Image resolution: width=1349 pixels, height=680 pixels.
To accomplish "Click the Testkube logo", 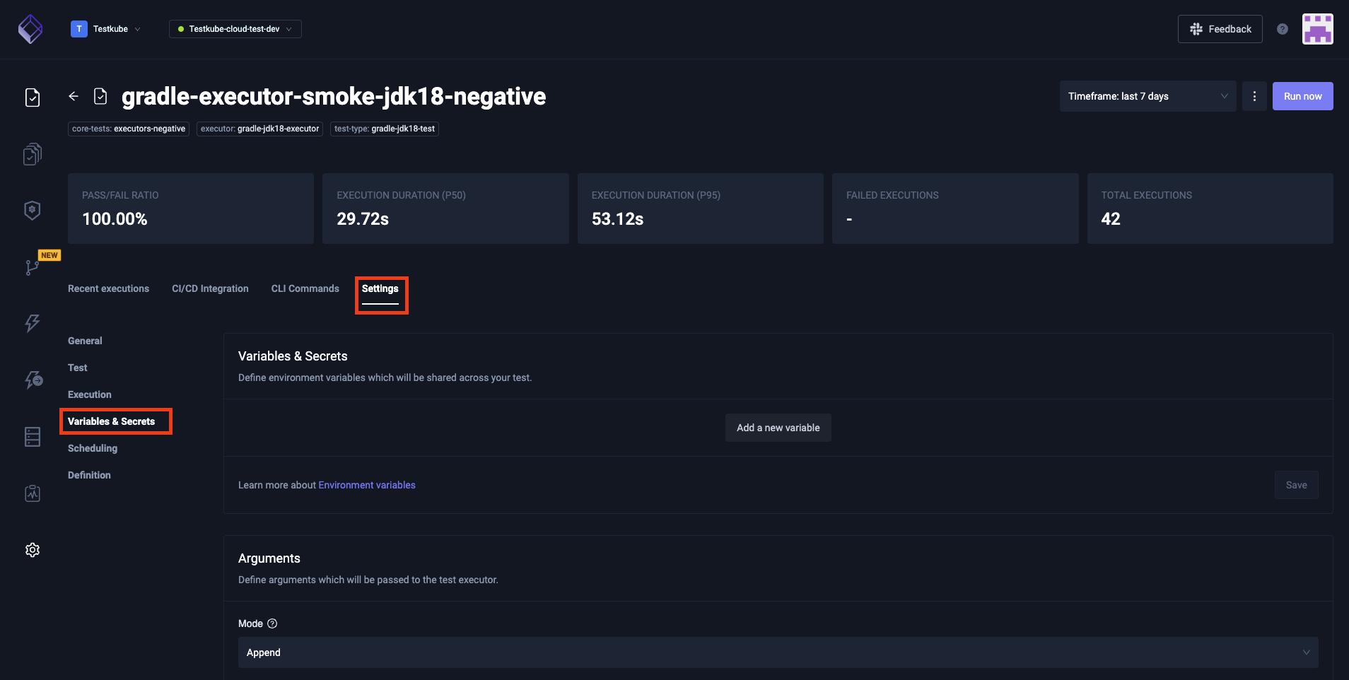I will [x=30, y=29].
